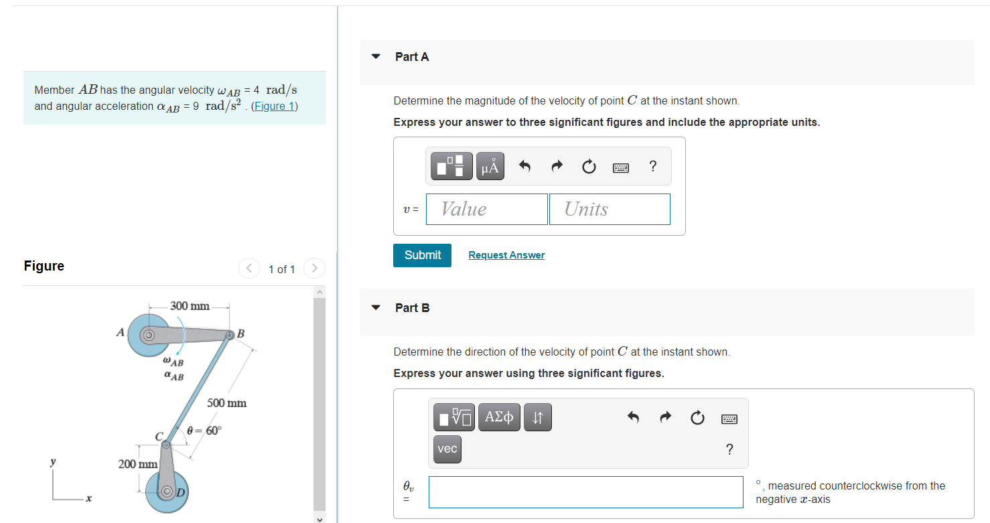This screenshot has height=523, width=990.
Task: Open the ΑΣφ Greek symbols in Part B
Action: point(499,418)
